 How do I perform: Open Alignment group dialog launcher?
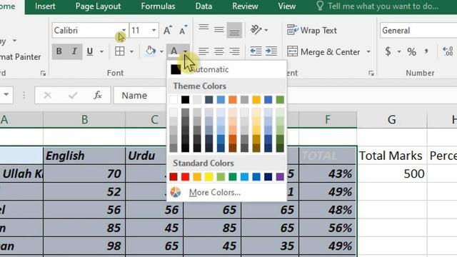click(x=371, y=74)
